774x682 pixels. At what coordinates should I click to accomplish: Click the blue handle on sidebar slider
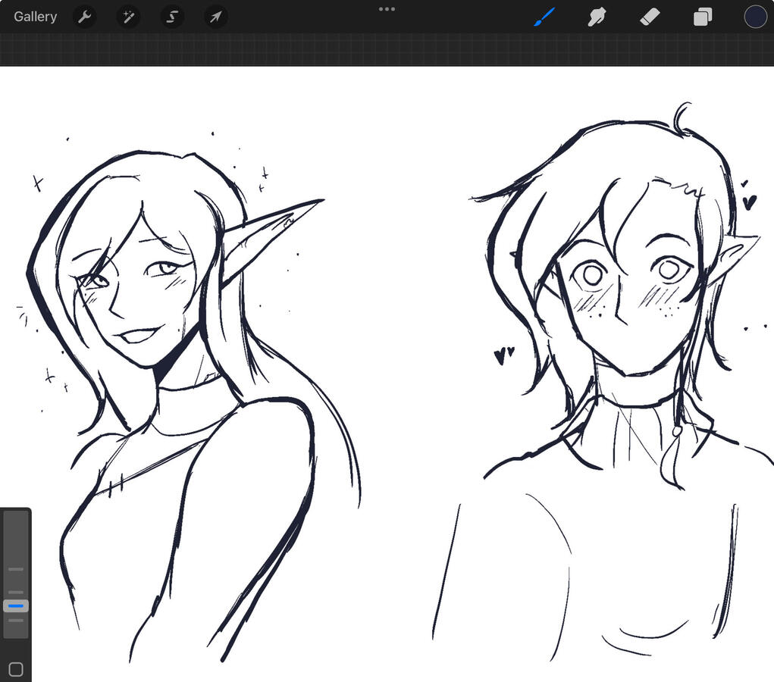click(x=16, y=606)
